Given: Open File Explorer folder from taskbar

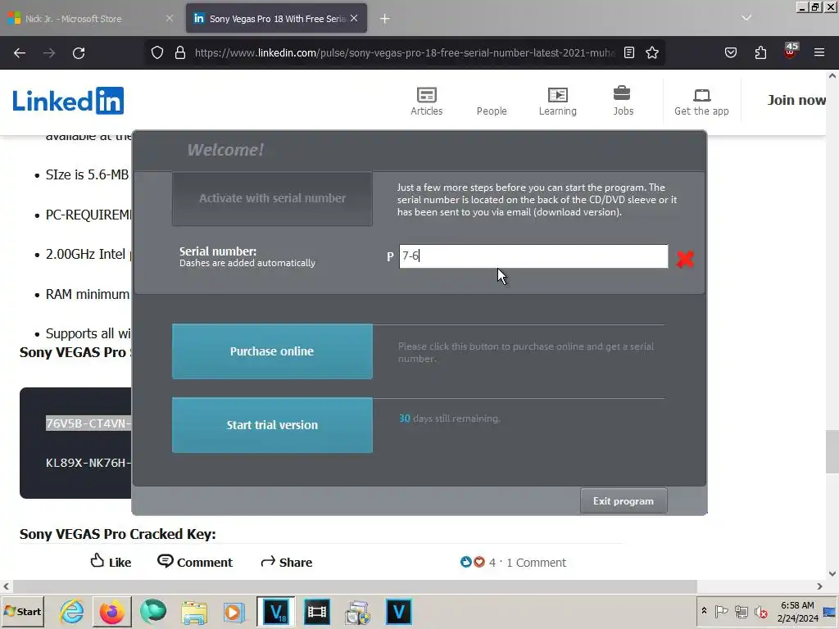Looking at the screenshot, I should 193,613.
